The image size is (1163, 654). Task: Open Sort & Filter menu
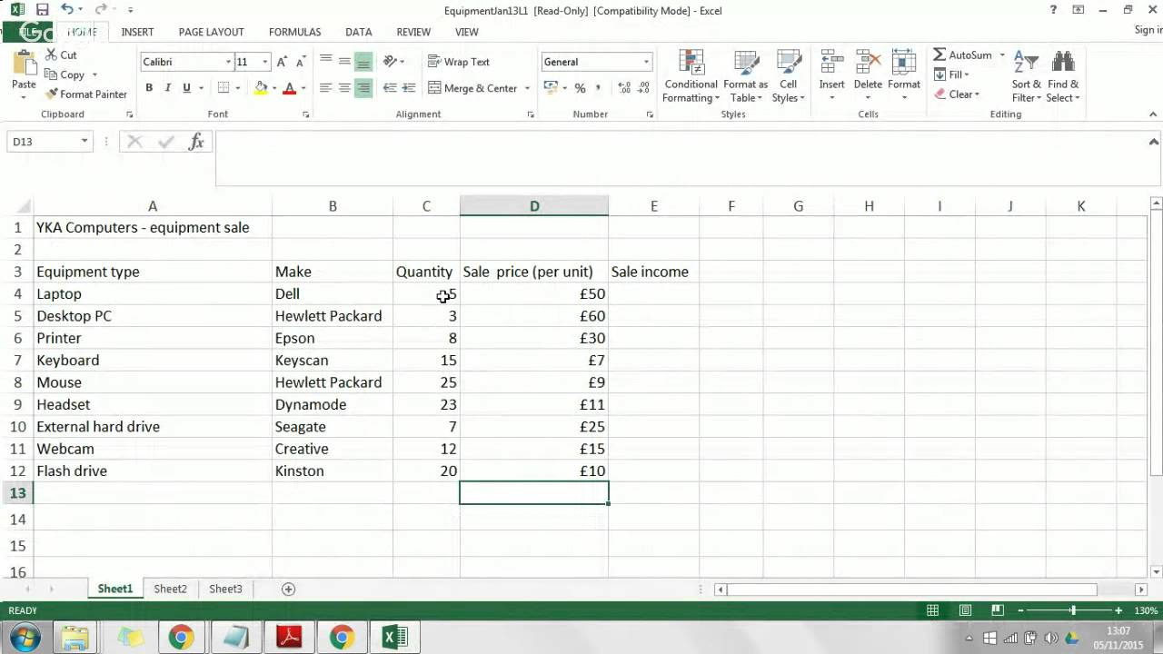tap(1027, 76)
